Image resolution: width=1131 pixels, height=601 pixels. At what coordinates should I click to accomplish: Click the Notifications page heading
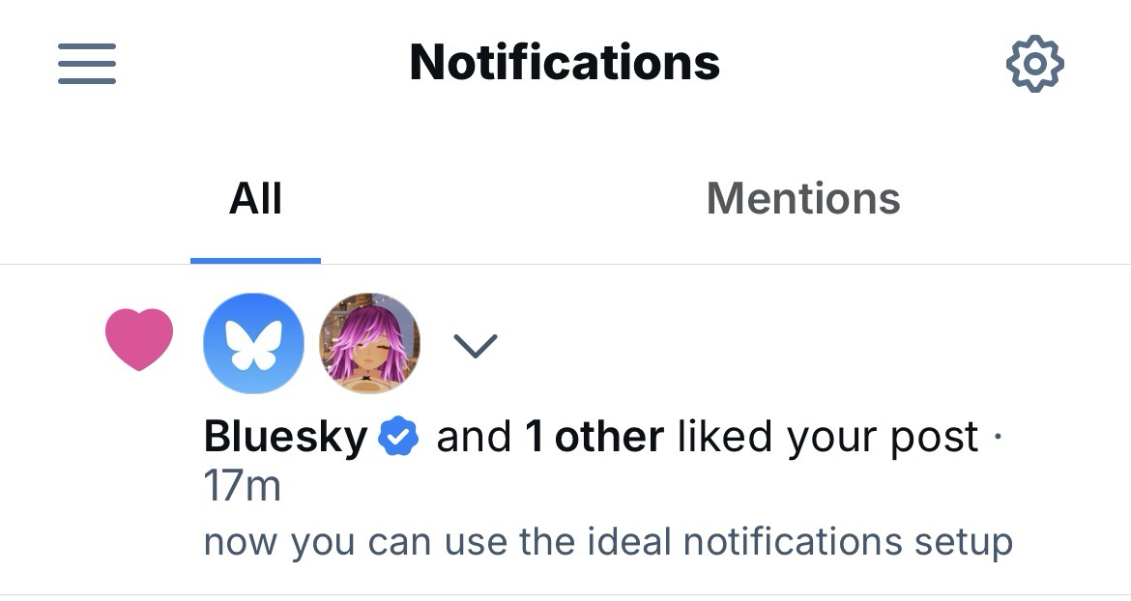(x=565, y=64)
